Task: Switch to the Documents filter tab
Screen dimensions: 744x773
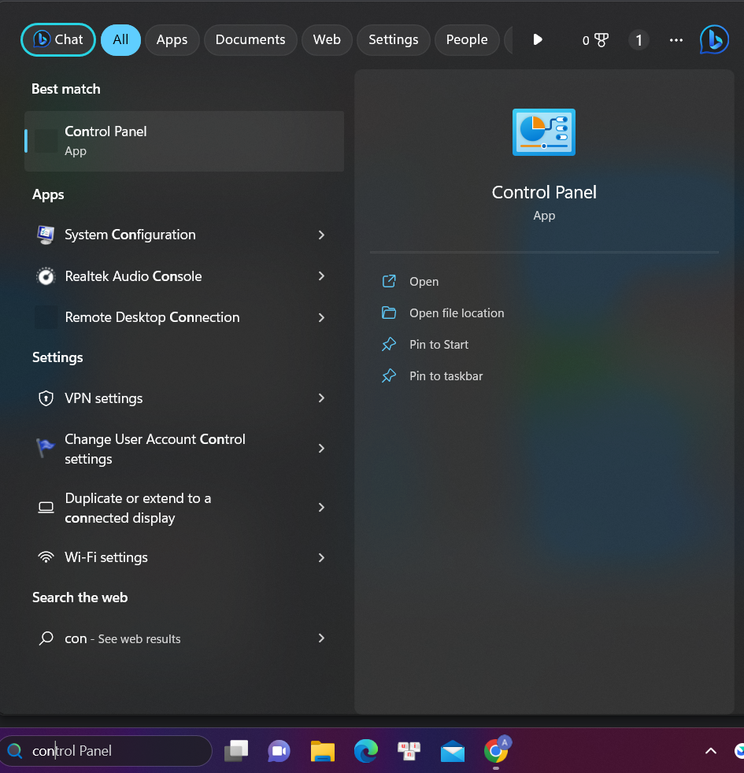Action: (x=250, y=39)
